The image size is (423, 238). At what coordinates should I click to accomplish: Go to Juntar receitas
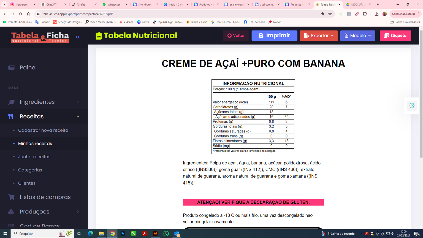[34, 157]
